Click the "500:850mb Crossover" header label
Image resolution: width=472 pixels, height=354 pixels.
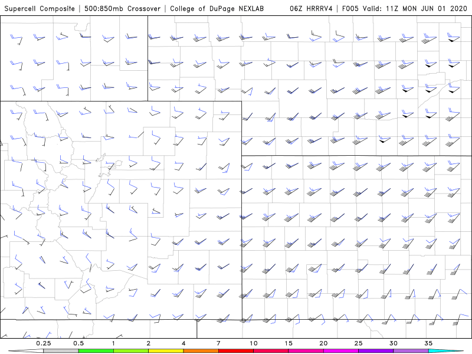(x=123, y=9)
